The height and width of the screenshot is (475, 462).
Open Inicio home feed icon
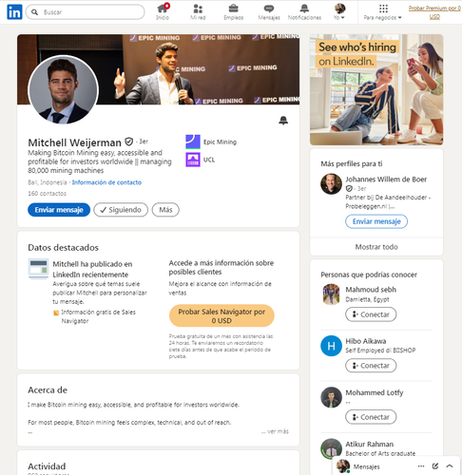pos(163,11)
